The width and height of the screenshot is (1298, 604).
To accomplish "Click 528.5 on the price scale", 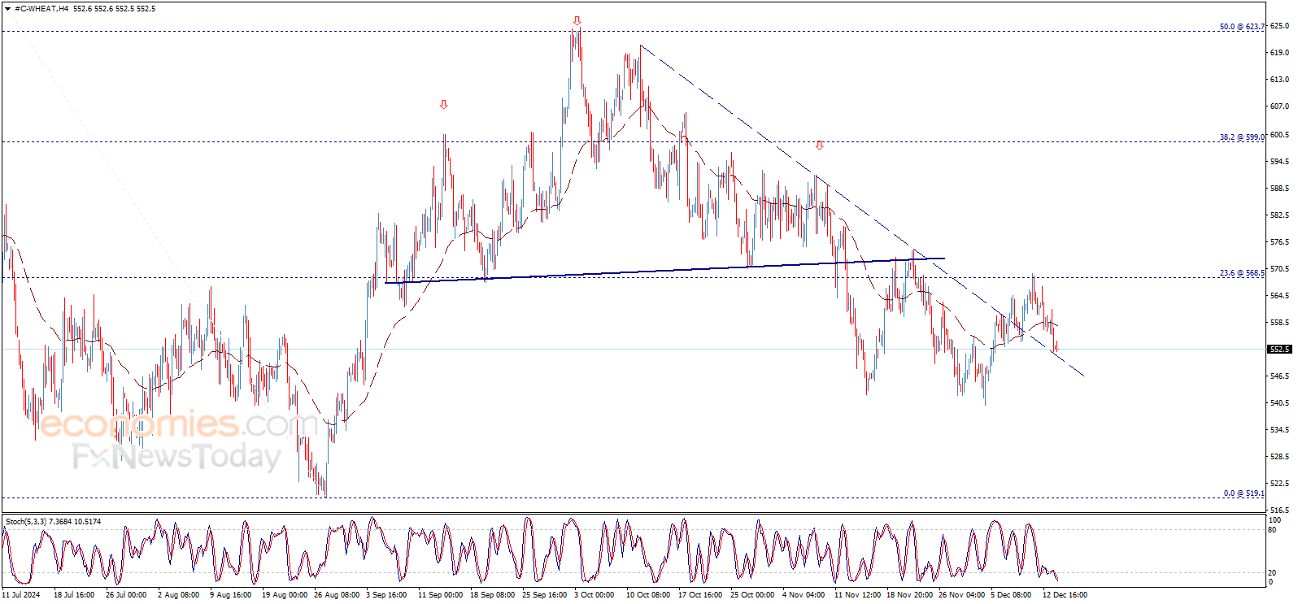I will coord(1279,457).
